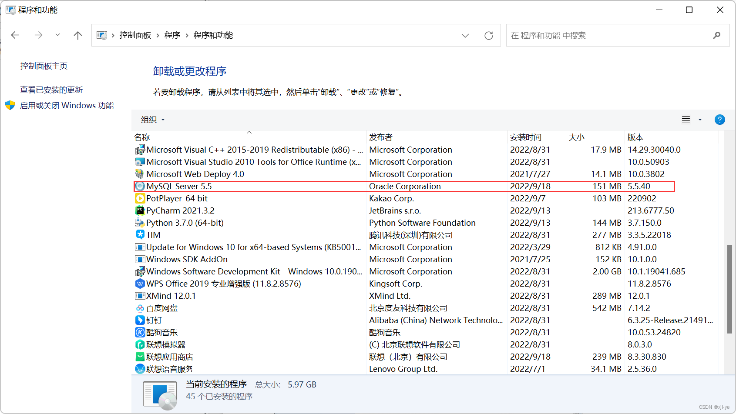Click the Microsoft Web Deploy 4.0 icon
Image resolution: width=736 pixels, height=414 pixels.
click(140, 174)
